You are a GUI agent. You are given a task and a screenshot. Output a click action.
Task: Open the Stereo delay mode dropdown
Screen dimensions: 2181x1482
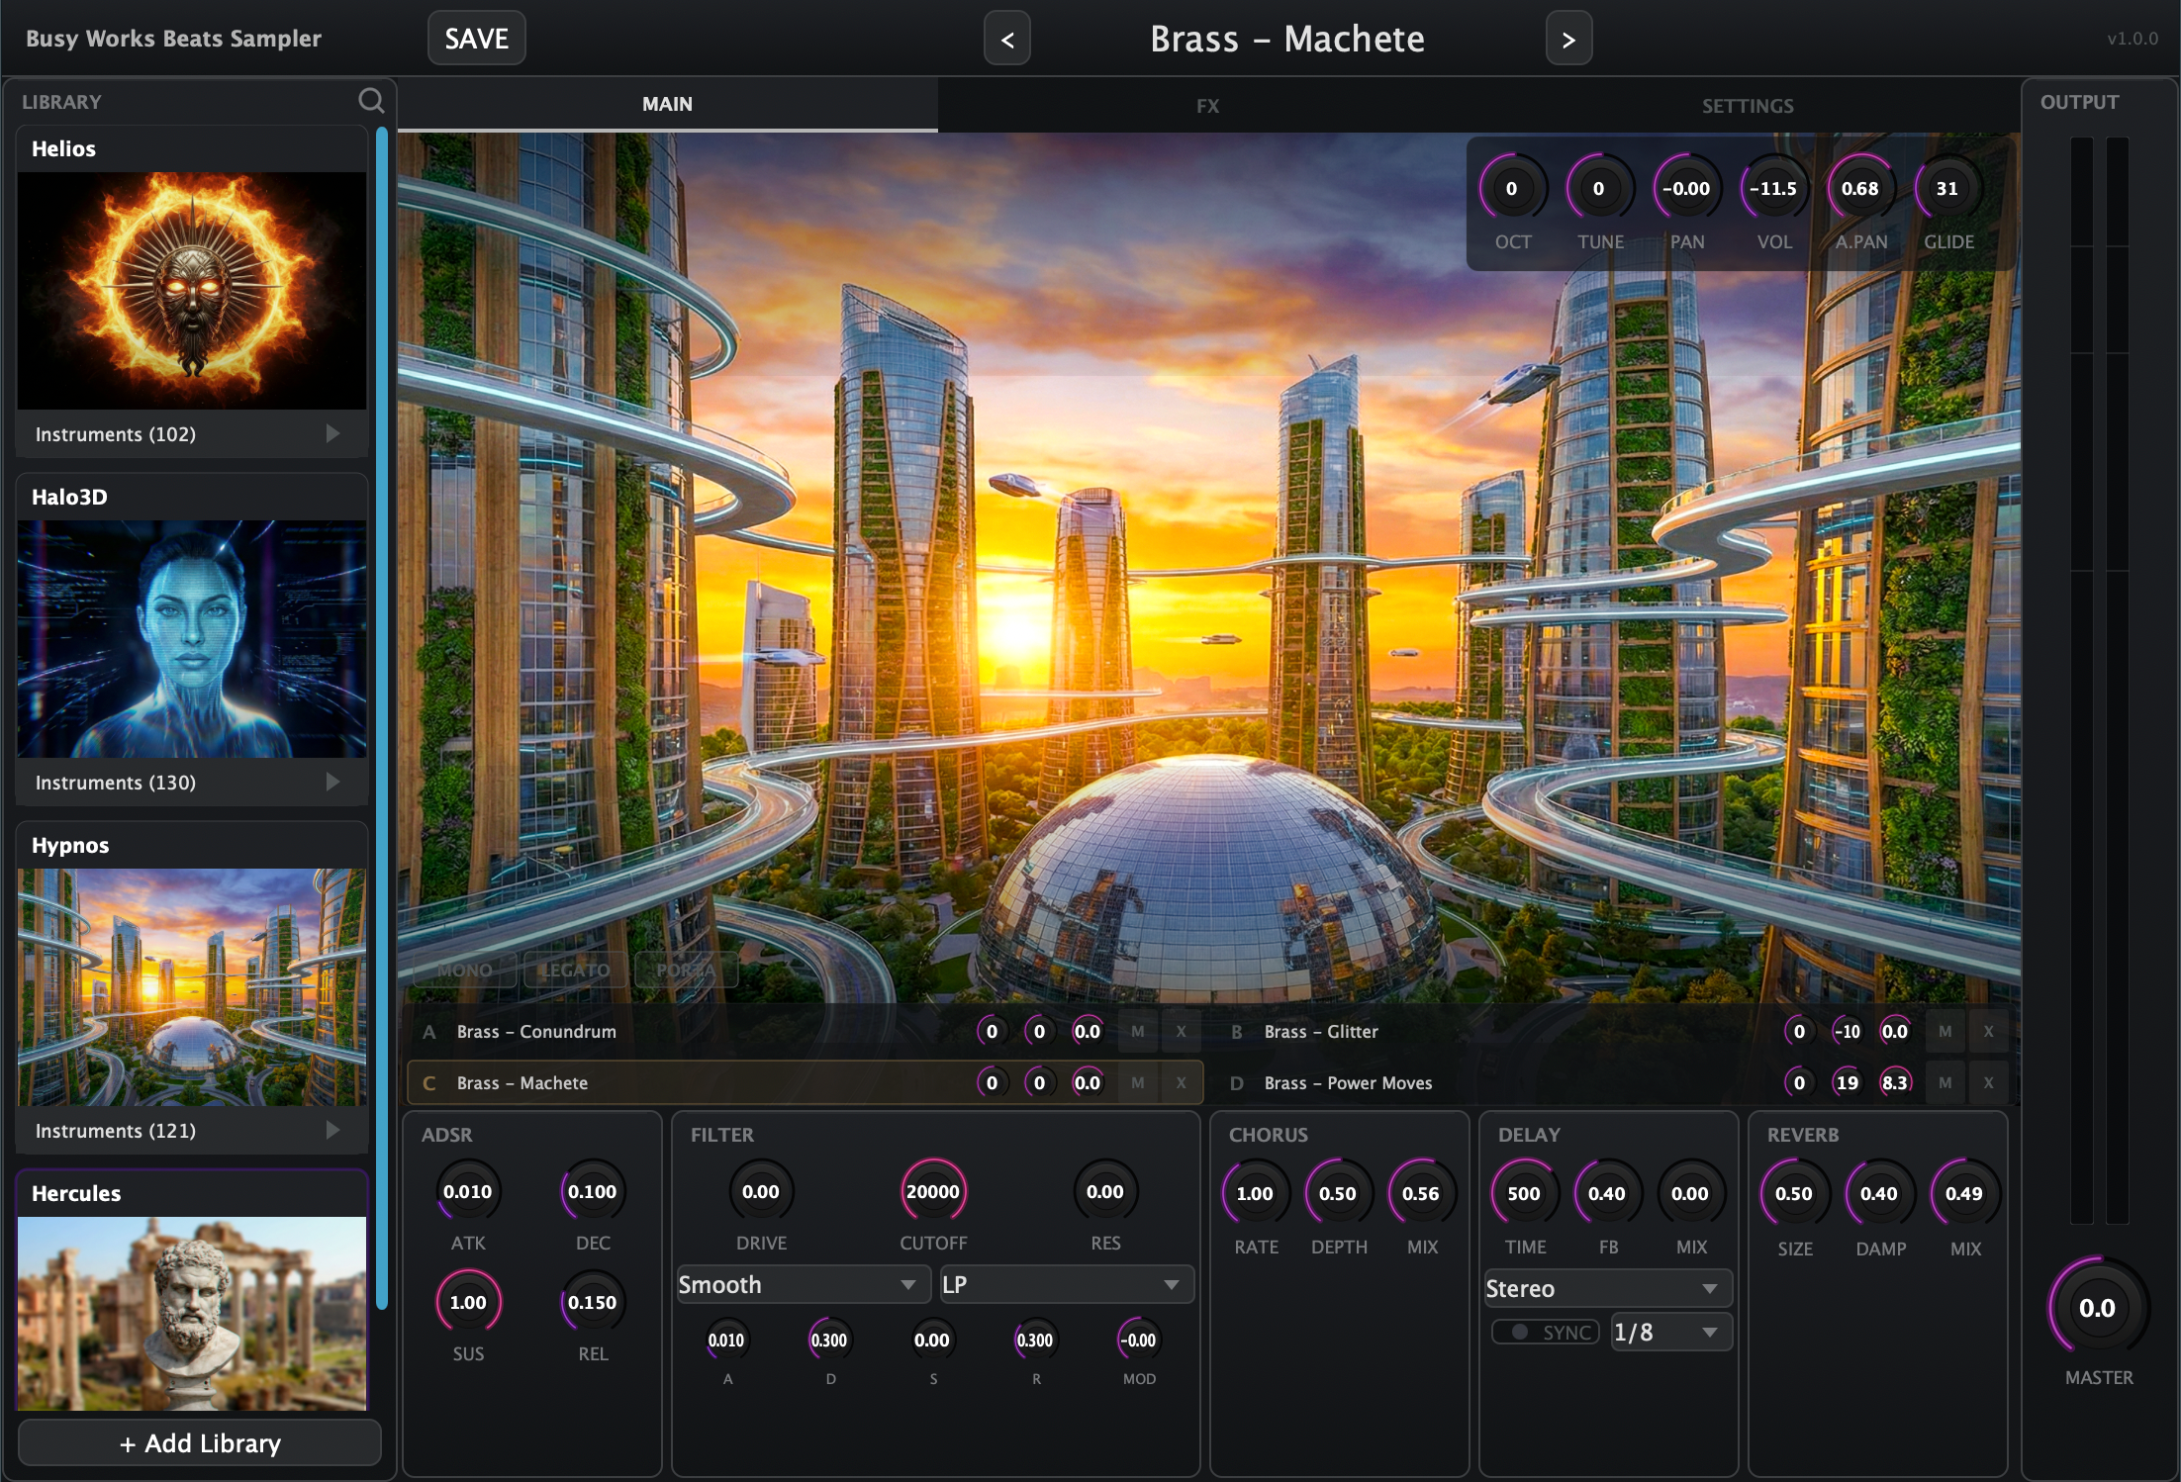coord(1607,1288)
